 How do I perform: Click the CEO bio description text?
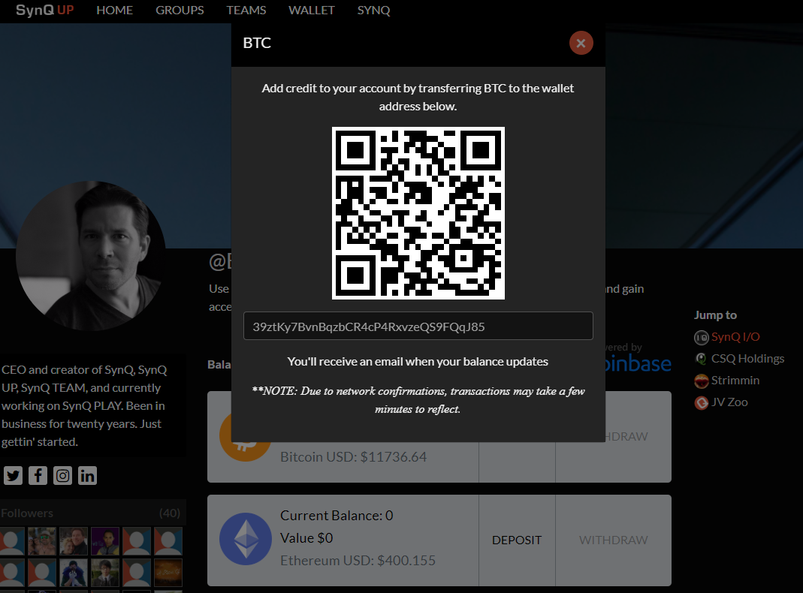(84, 406)
